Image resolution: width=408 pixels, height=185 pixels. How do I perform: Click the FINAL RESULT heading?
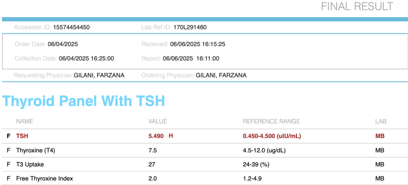click(357, 6)
